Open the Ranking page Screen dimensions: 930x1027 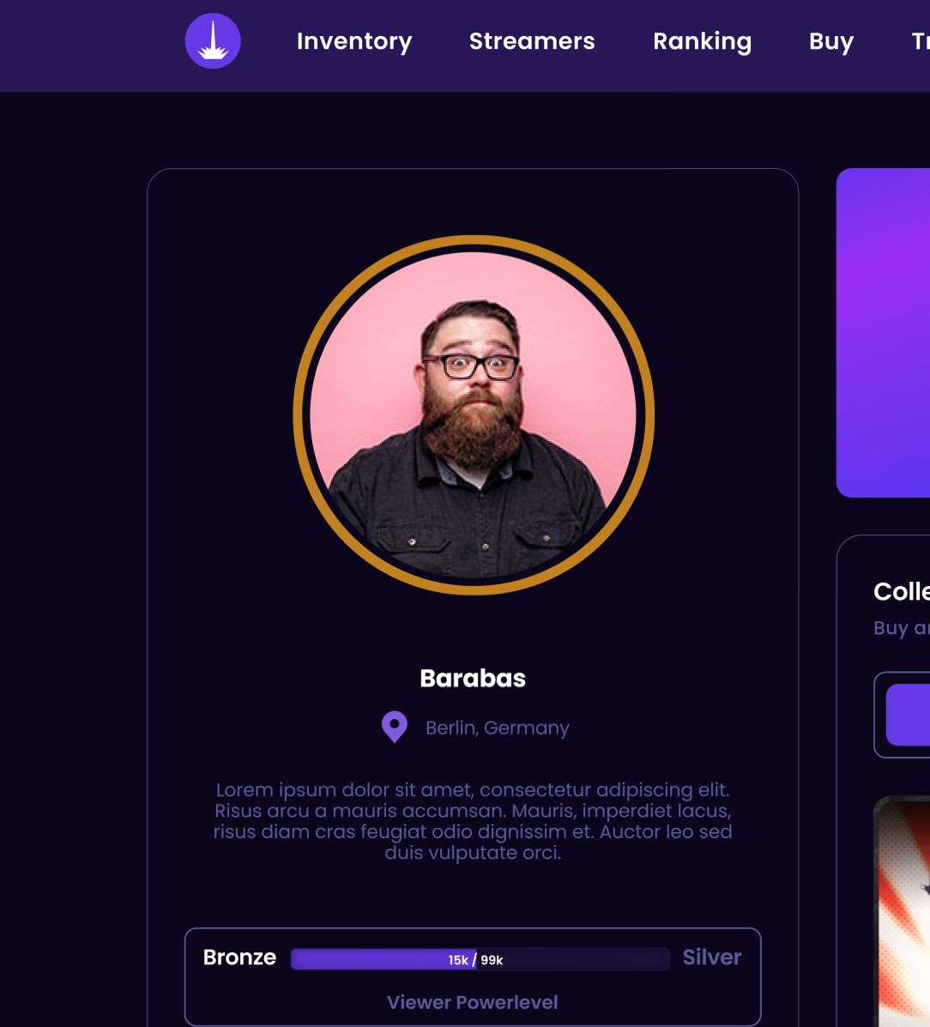(702, 41)
